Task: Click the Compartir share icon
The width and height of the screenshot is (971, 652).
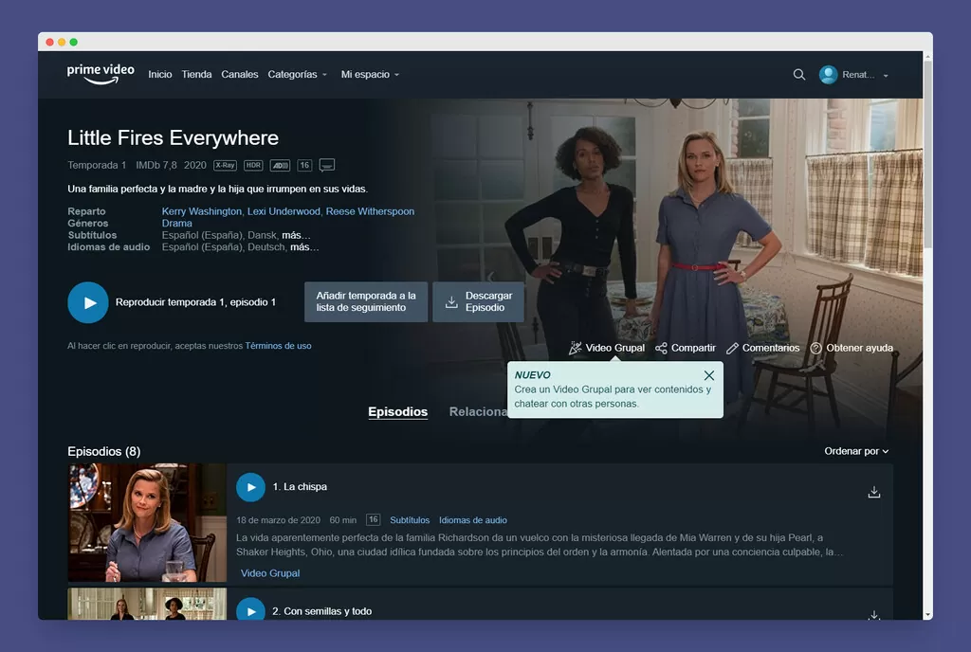Action: tap(661, 348)
